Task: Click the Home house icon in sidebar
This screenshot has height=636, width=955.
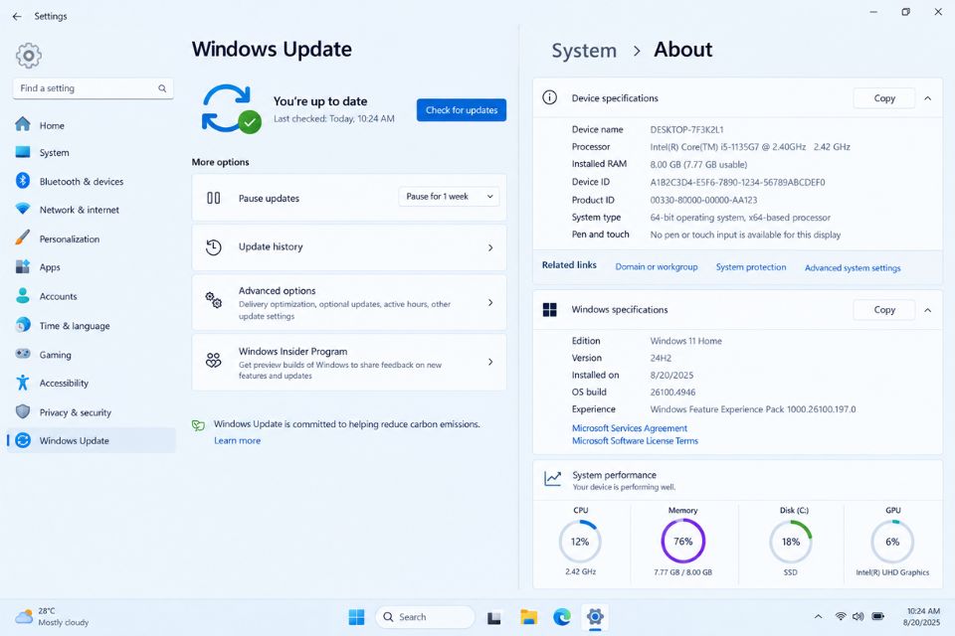Action: click(23, 125)
